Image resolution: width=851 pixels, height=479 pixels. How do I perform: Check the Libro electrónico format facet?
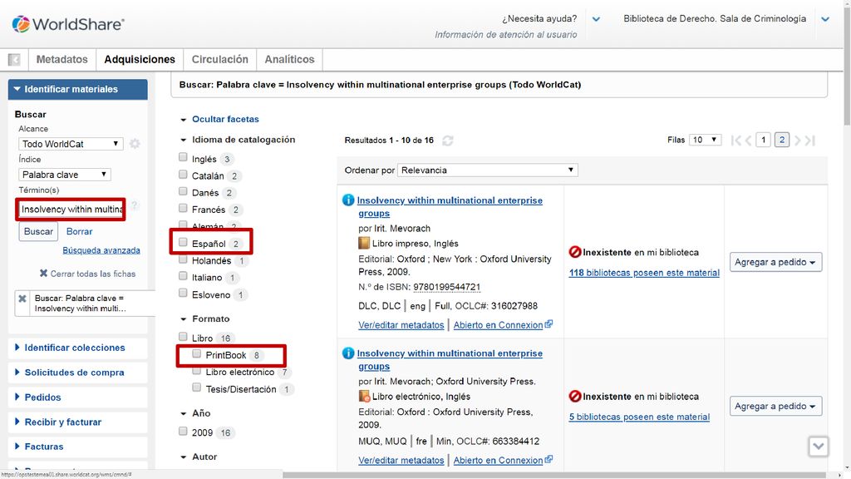point(196,371)
